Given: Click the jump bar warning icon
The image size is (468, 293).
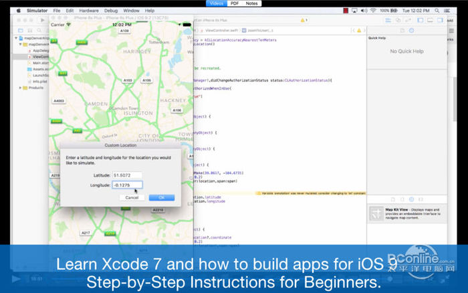Looking at the screenshot, I should tap(359, 31).
